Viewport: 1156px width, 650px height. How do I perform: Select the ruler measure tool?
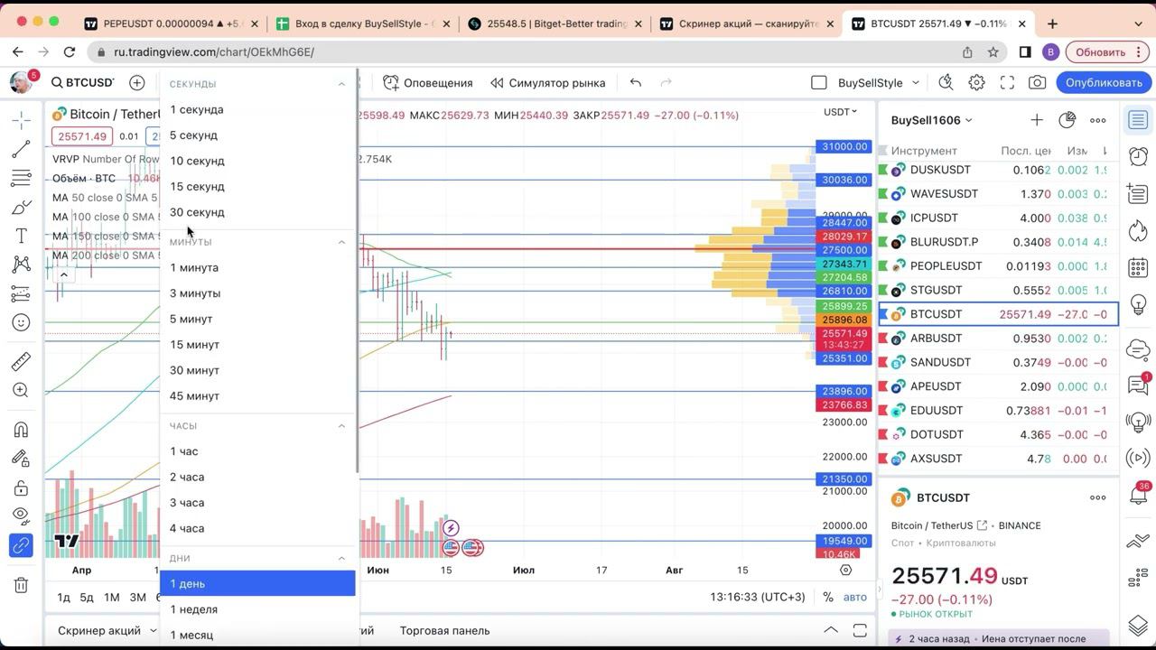pyautogui.click(x=22, y=361)
